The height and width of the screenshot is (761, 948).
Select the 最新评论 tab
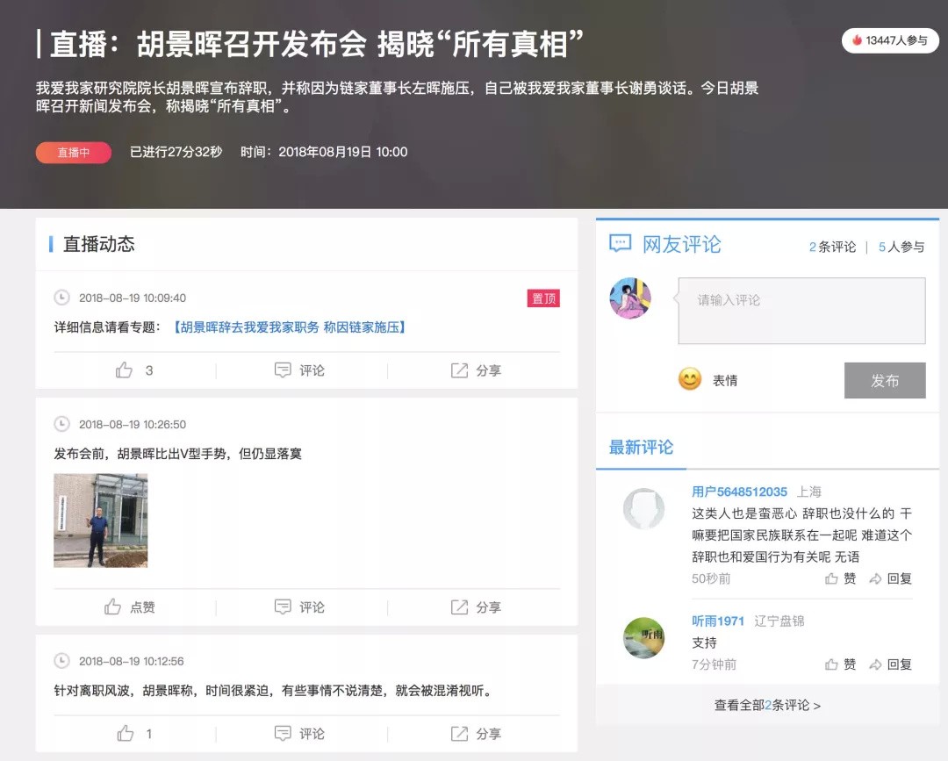point(641,448)
